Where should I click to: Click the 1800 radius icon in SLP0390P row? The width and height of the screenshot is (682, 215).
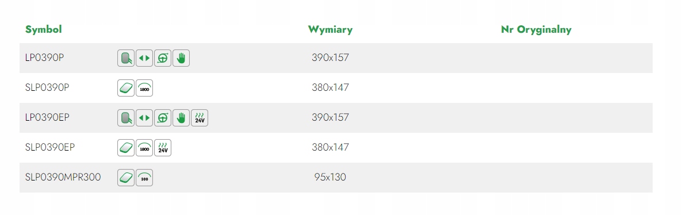point(144,88)
